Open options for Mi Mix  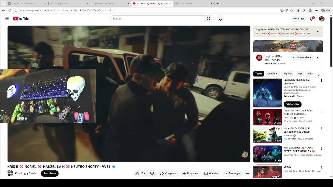322,168
